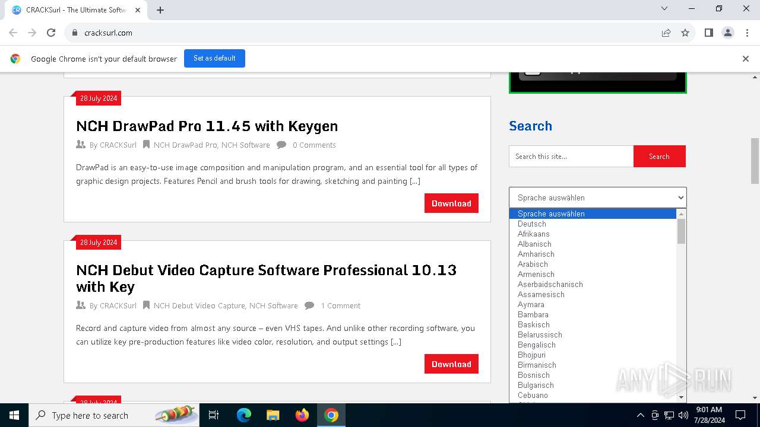Open Task View on the taskbar

coord(214,415)
